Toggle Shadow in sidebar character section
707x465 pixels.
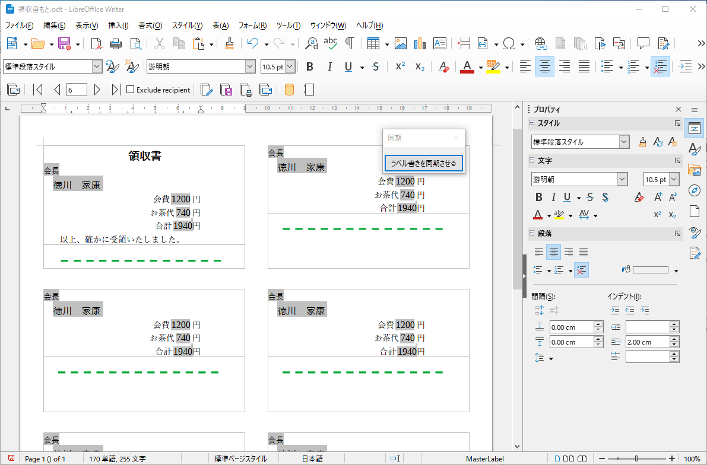tap(605, 198)
